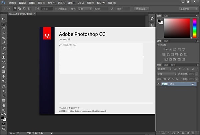
Task: Toggle lock position
Action: click(173, 79)
